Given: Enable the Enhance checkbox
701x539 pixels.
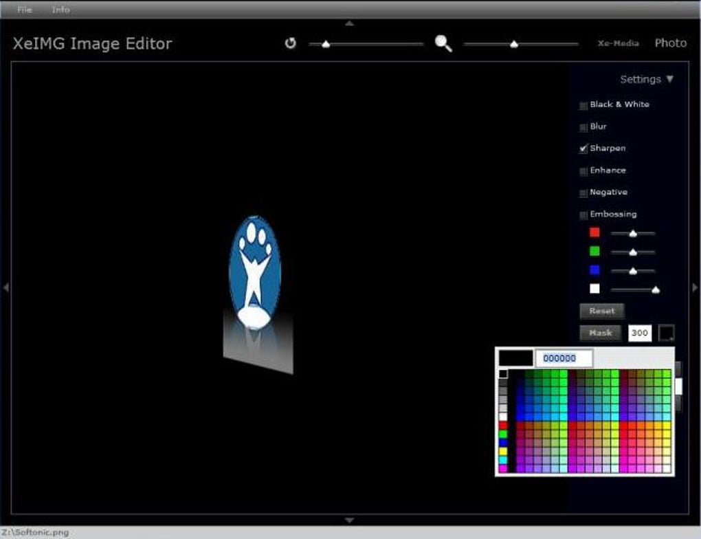Looking at the screenshot, I should 583,171.
